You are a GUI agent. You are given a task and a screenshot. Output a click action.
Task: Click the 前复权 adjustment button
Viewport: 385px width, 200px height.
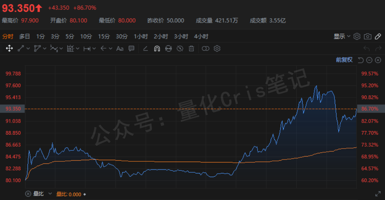[x=344, y=60]
